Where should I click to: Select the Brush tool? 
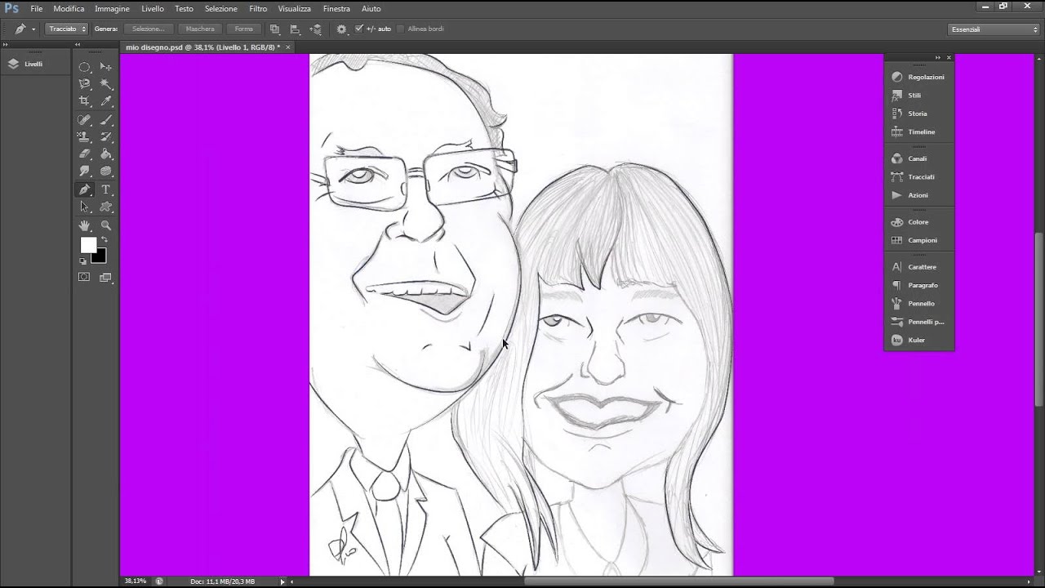click(105, 119)
